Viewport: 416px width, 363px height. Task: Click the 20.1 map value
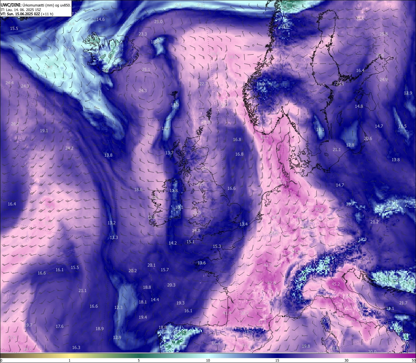coord(151,265)
